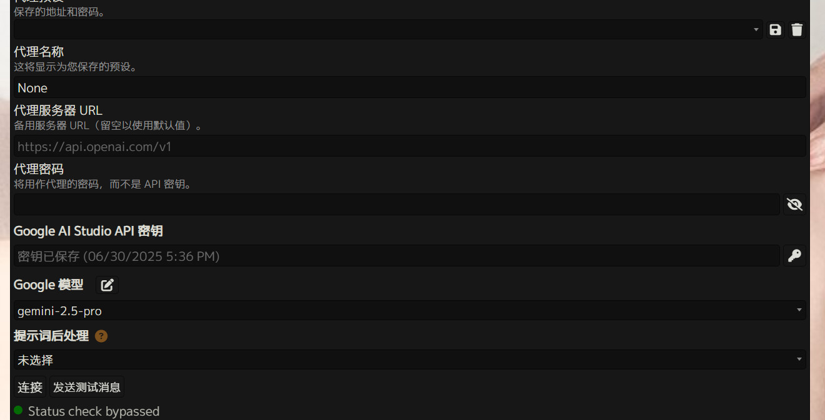Image resolution: width=825 pixels, height=420 pixels.
Task: Click the Status check bypassed text
Action: (94, 411)
